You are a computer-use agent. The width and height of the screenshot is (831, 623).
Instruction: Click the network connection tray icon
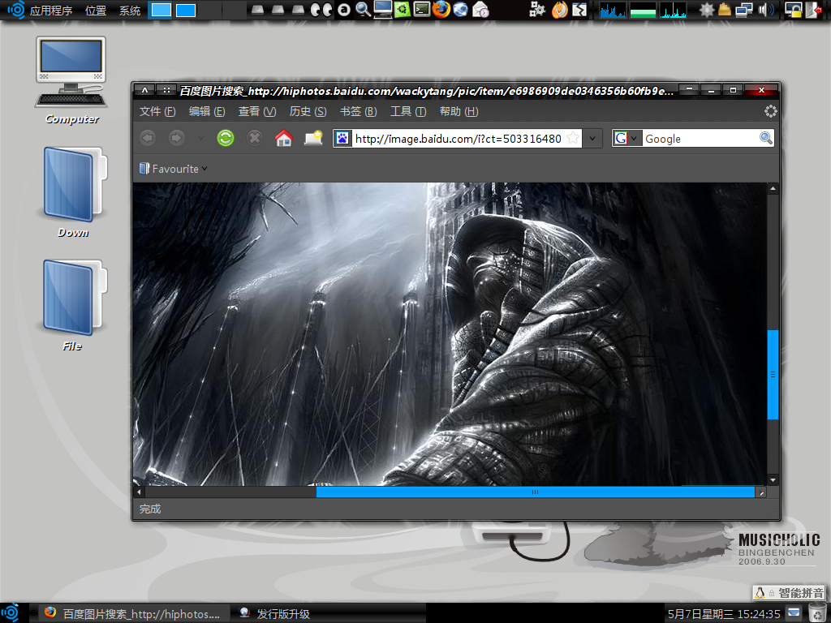coord(744,10)
